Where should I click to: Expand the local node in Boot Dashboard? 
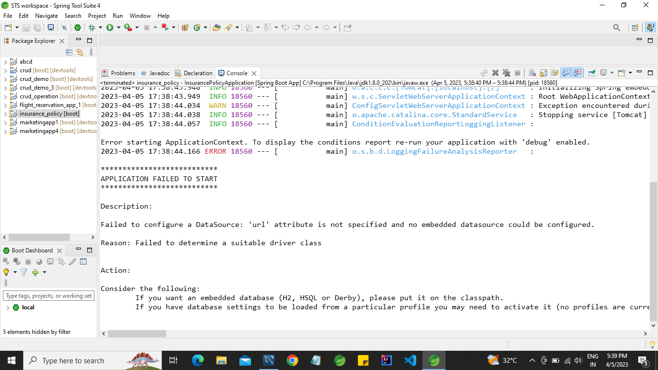tap(8, 307)
